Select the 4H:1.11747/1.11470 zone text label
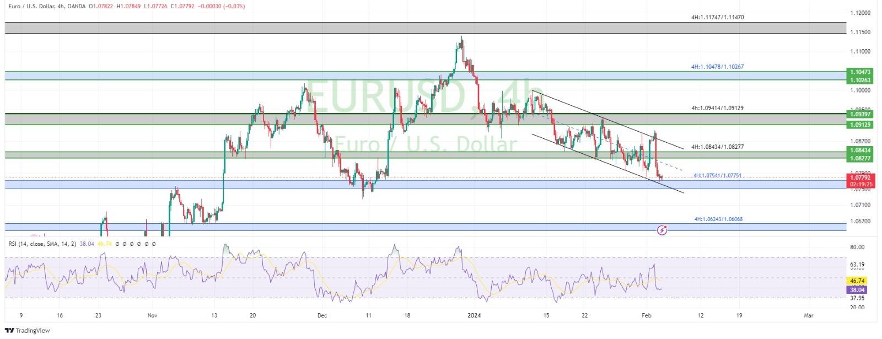The image size is (882, 339). [x=717, y=17]
